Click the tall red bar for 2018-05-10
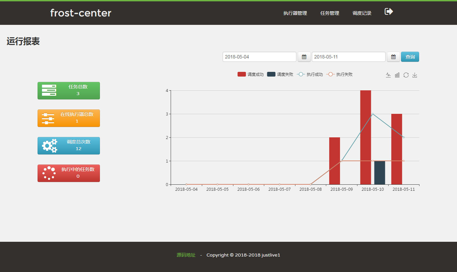This screenshot has width=457, height=272. coord(365,137)
